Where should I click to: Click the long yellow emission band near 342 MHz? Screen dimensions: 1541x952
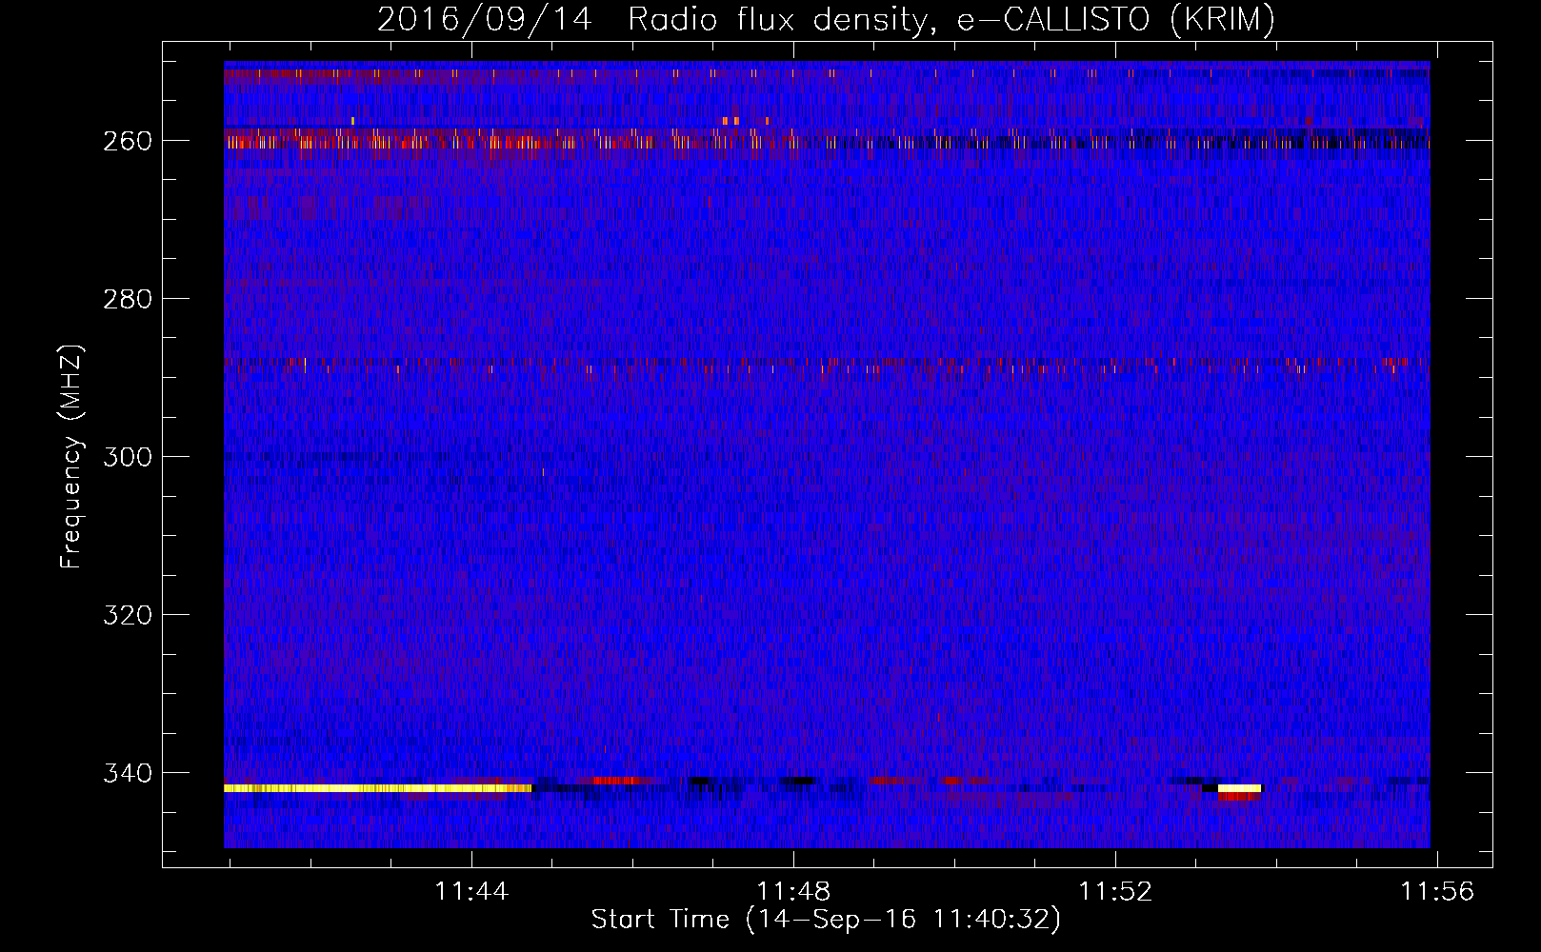[x=377, y=788]
